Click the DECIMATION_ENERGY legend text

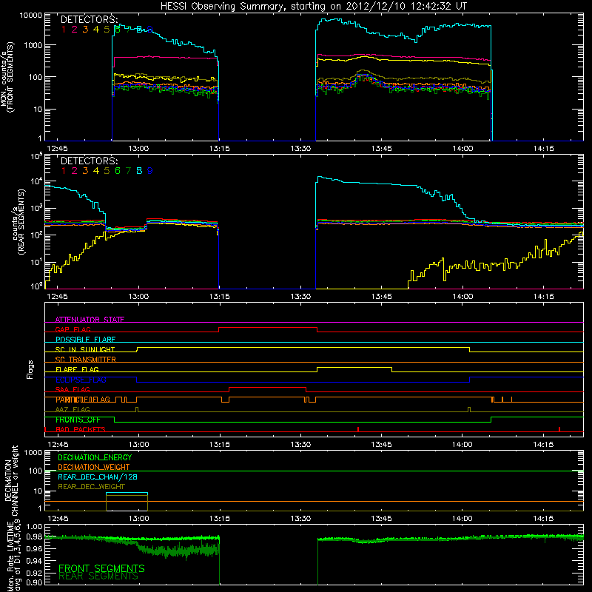[95, 457]
